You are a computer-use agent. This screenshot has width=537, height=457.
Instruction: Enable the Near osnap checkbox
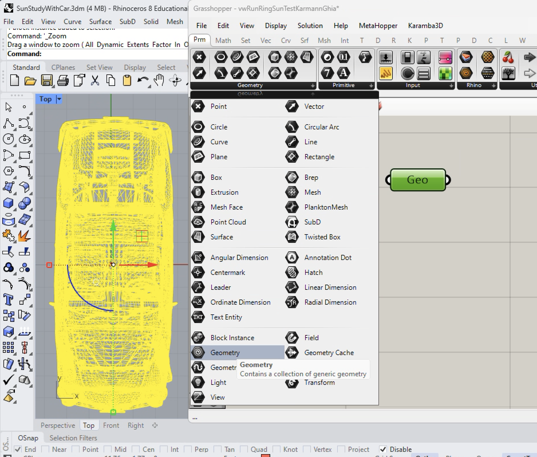click(x=45, y=449)
